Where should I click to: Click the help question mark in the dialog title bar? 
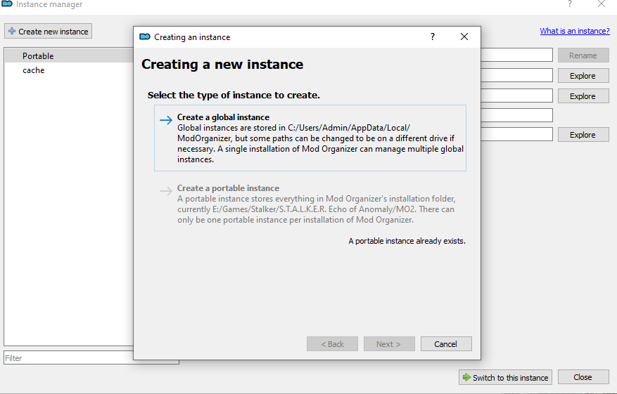433,37
